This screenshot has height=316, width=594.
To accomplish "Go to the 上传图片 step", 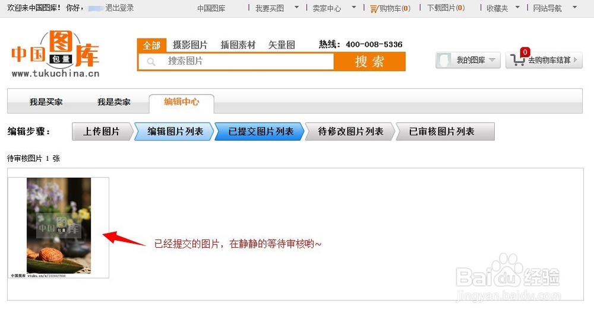I will (102, 131).
